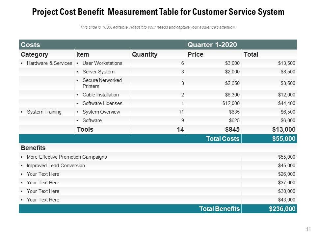
Task: Select the subtitle 'This slide is 100% editable'
Action: pos(158,27)
